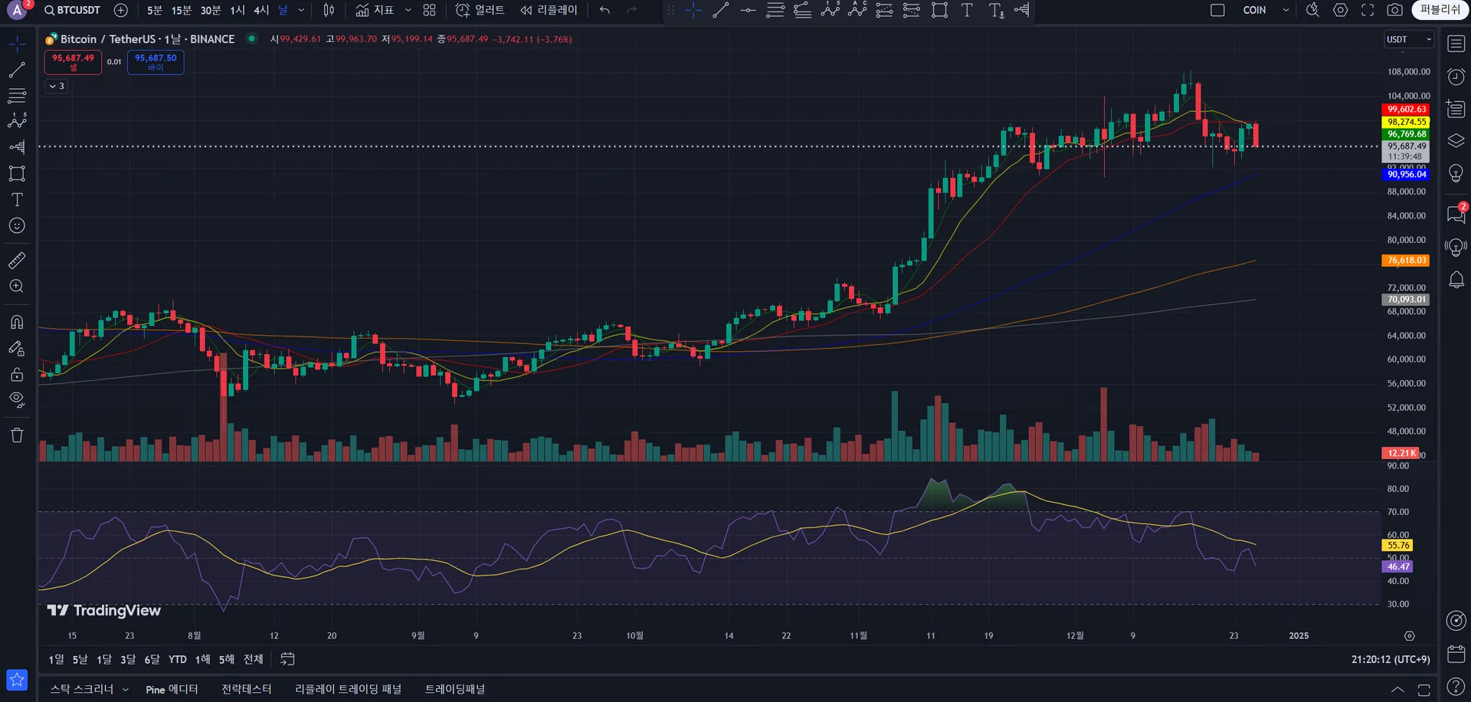The height and width of the screenshot is (702, 1471).
Task: Open the watchlist panel icon
Action: 1456,44
